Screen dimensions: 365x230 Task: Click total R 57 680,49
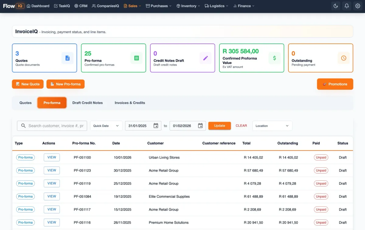253,170
